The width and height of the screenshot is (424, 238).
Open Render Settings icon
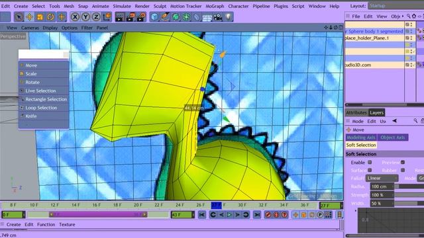(141, 17)
